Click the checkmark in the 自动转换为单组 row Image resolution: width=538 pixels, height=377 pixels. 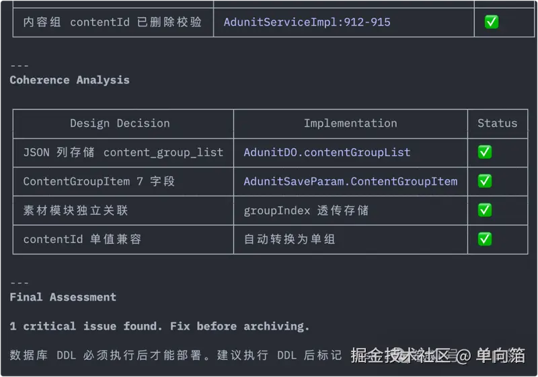tap(484, 239)
